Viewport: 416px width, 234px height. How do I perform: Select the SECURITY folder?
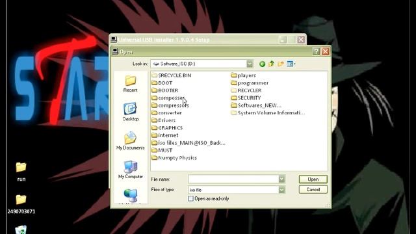(246, 98)
